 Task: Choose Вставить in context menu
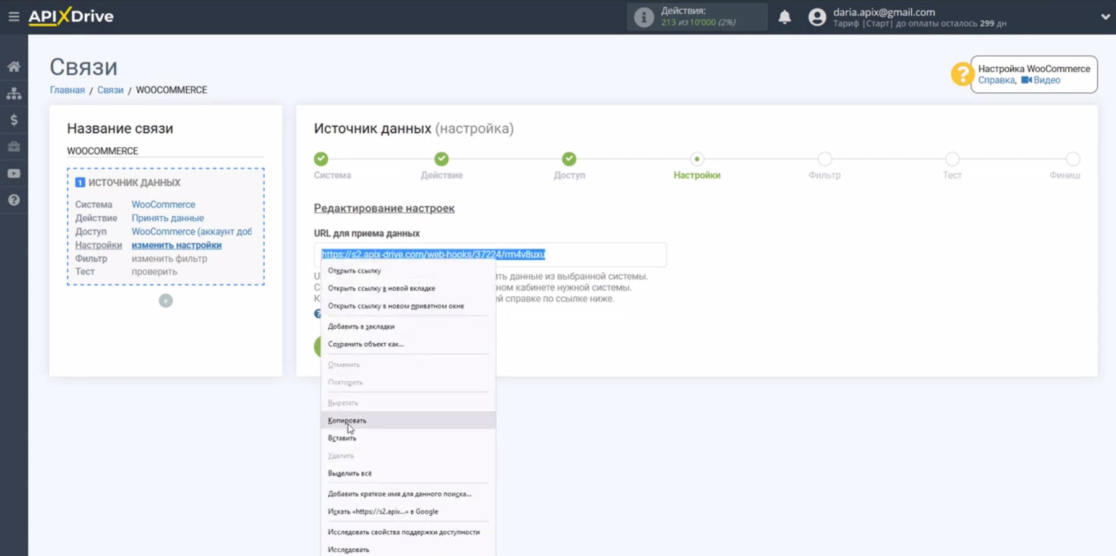408,438
